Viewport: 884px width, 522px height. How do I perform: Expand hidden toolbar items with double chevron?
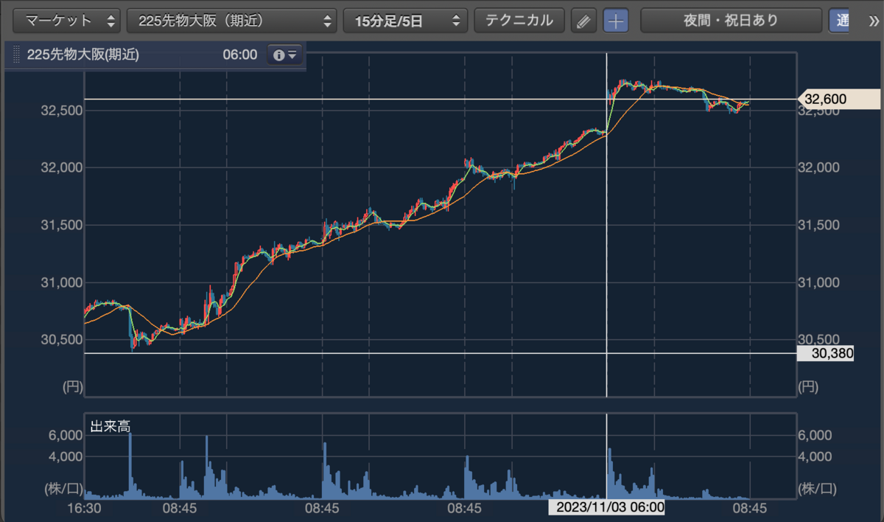click(x=874, y=21)
